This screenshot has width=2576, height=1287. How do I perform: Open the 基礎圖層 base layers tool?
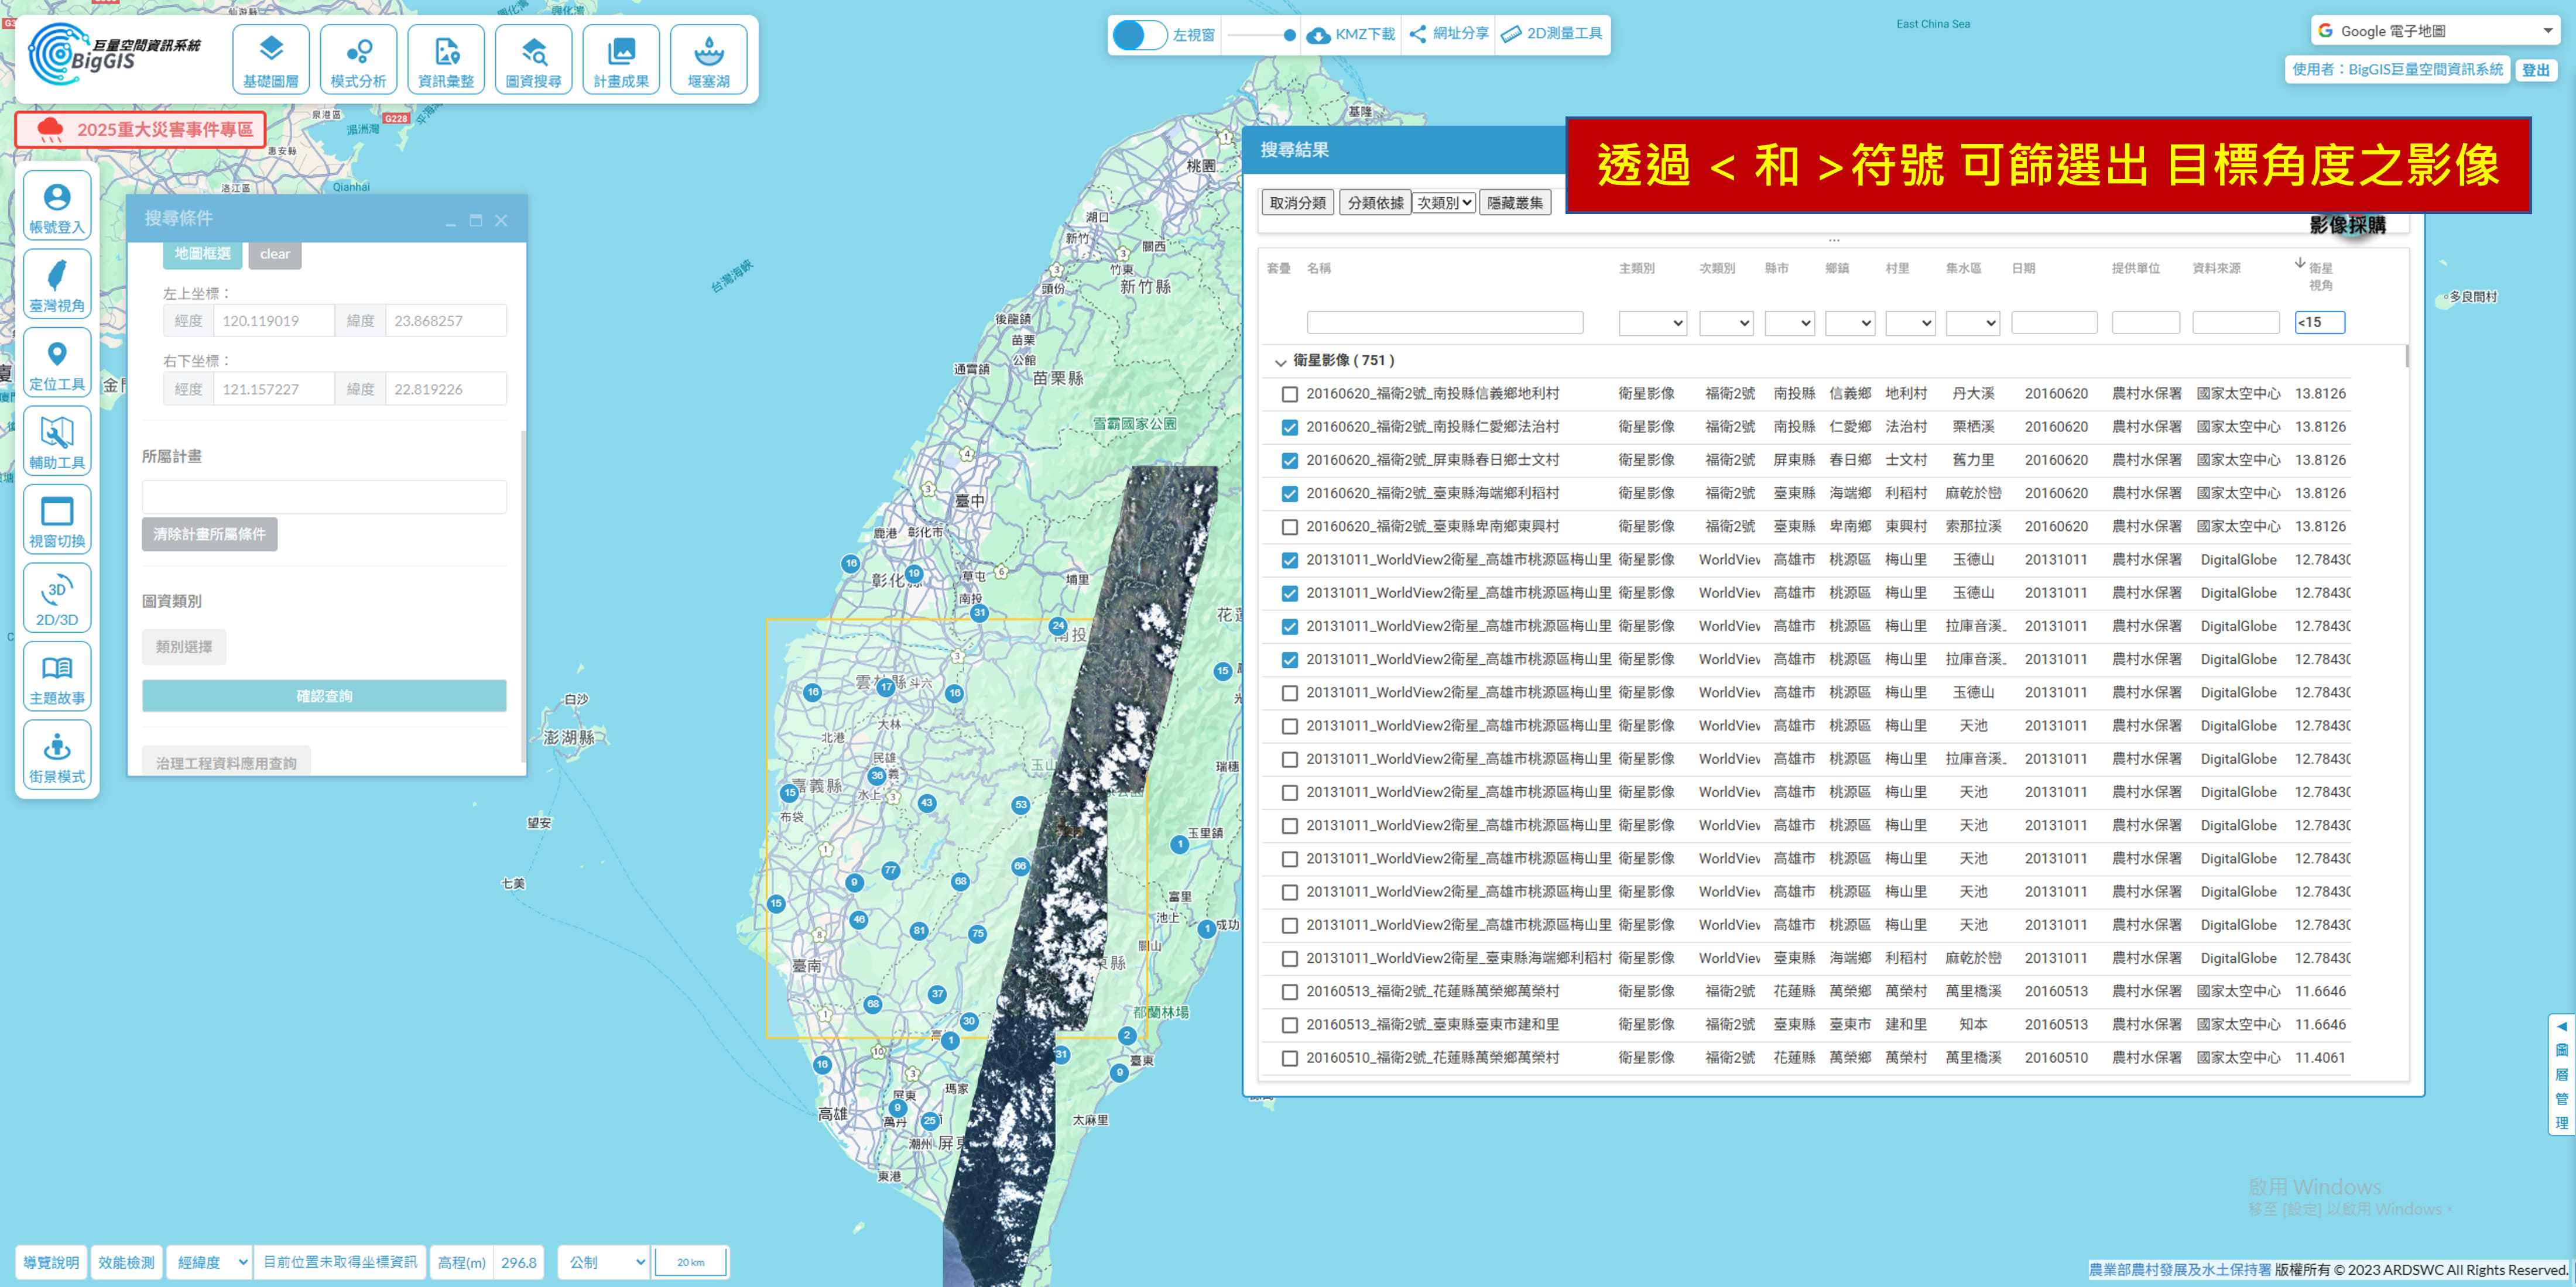270,59
